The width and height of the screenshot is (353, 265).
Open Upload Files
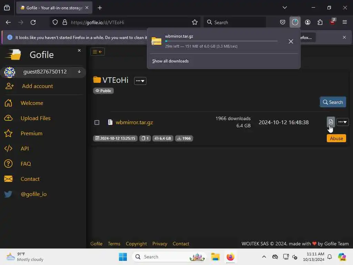pyautogui.click(x=36, y=118)
